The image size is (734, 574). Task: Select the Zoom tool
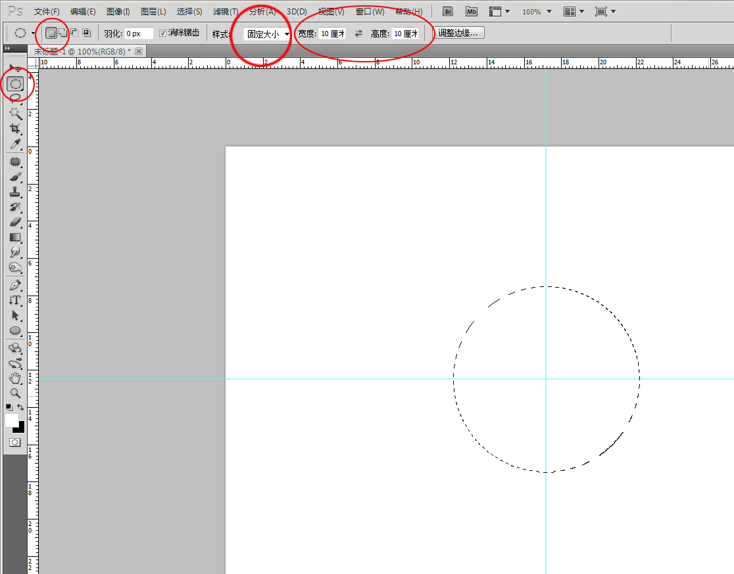pos(15,393)
